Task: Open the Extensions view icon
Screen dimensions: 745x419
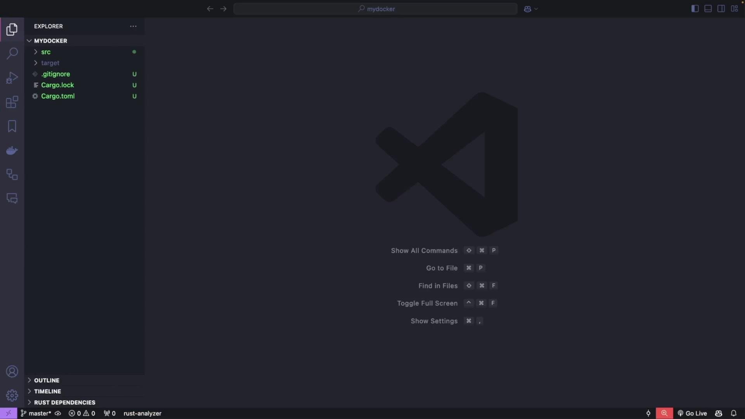Action: pyautogui.click(x=12, y=102)
